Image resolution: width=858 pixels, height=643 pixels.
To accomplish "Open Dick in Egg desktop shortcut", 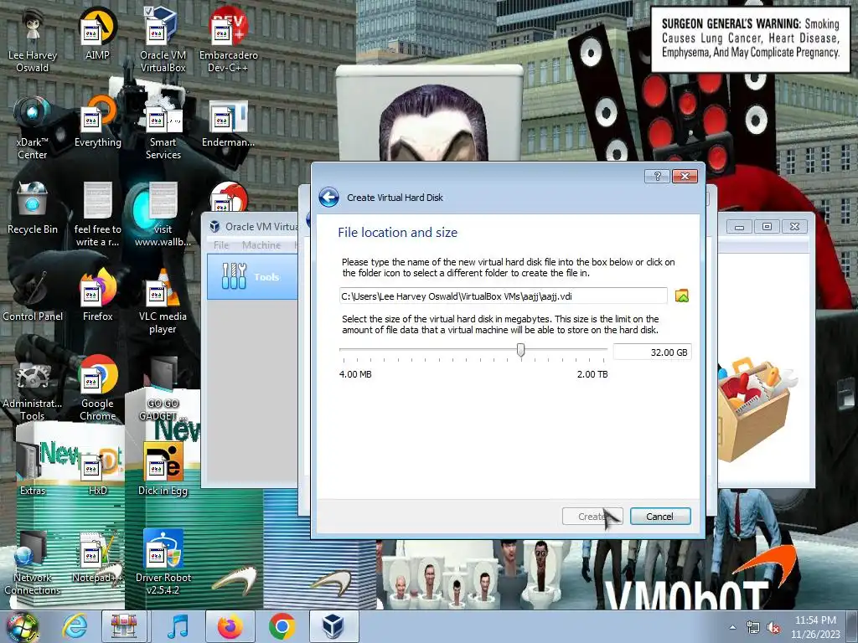I will coord(163,469).
